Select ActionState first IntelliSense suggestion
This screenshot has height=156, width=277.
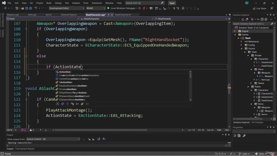click(x=65, y=72)
